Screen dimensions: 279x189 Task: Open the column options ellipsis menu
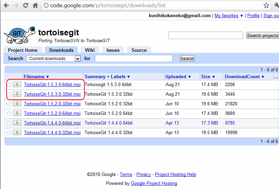[276, 77]
